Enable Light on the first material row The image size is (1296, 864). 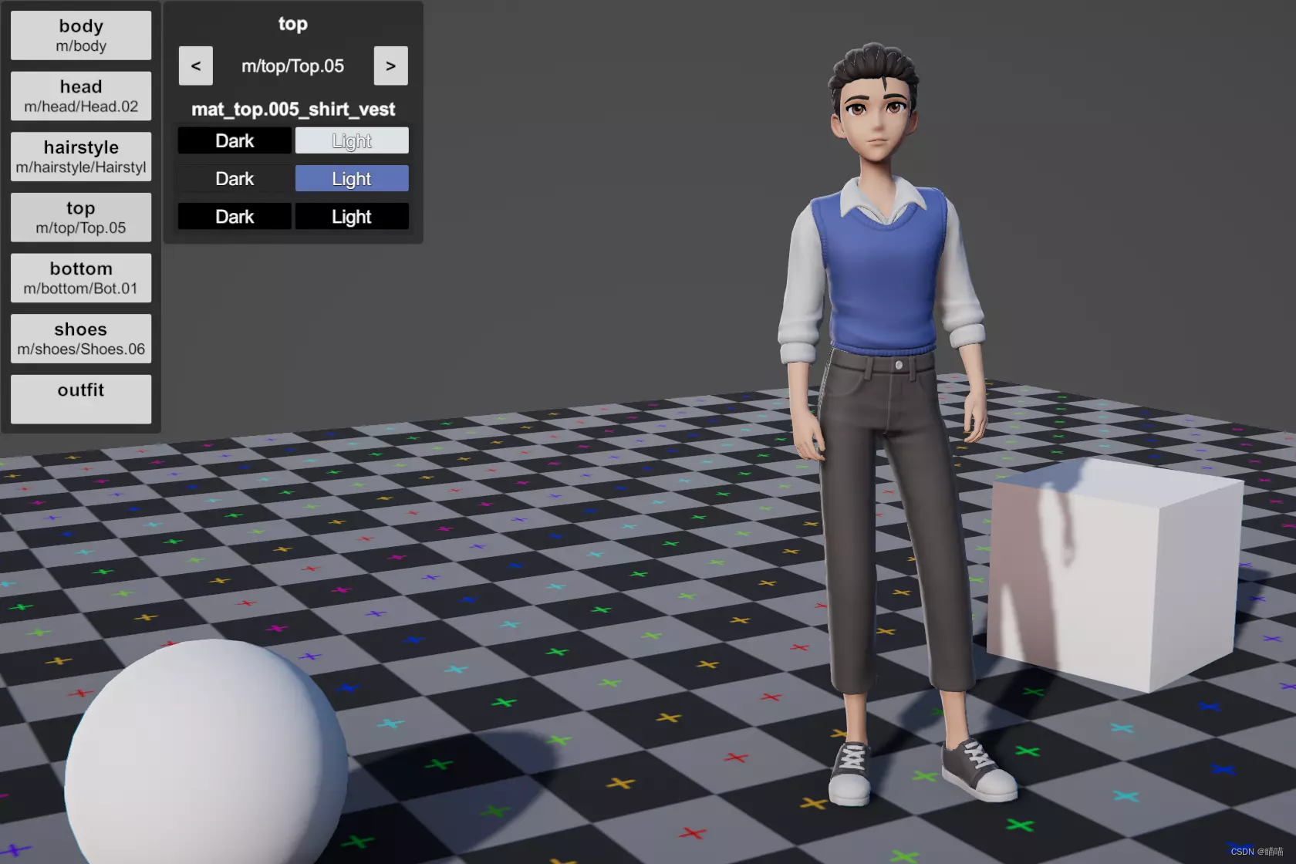click(x=351, y=140)
